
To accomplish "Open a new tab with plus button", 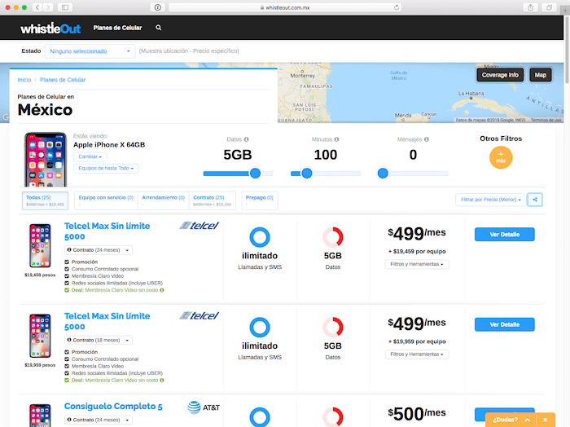I will pos(565,11).
